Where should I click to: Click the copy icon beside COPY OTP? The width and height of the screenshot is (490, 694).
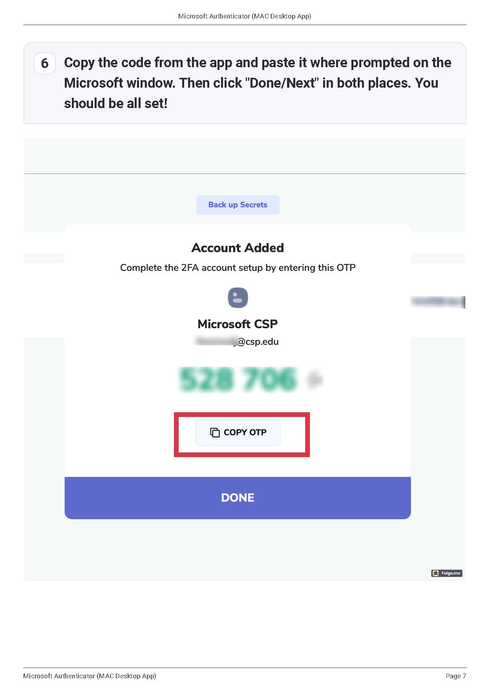click(215, 432)
